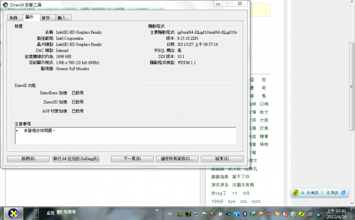This screenshot has width=355, height=220.
Task: Save all information with 儲存所有資訊(S)
Action: point(177,158)
